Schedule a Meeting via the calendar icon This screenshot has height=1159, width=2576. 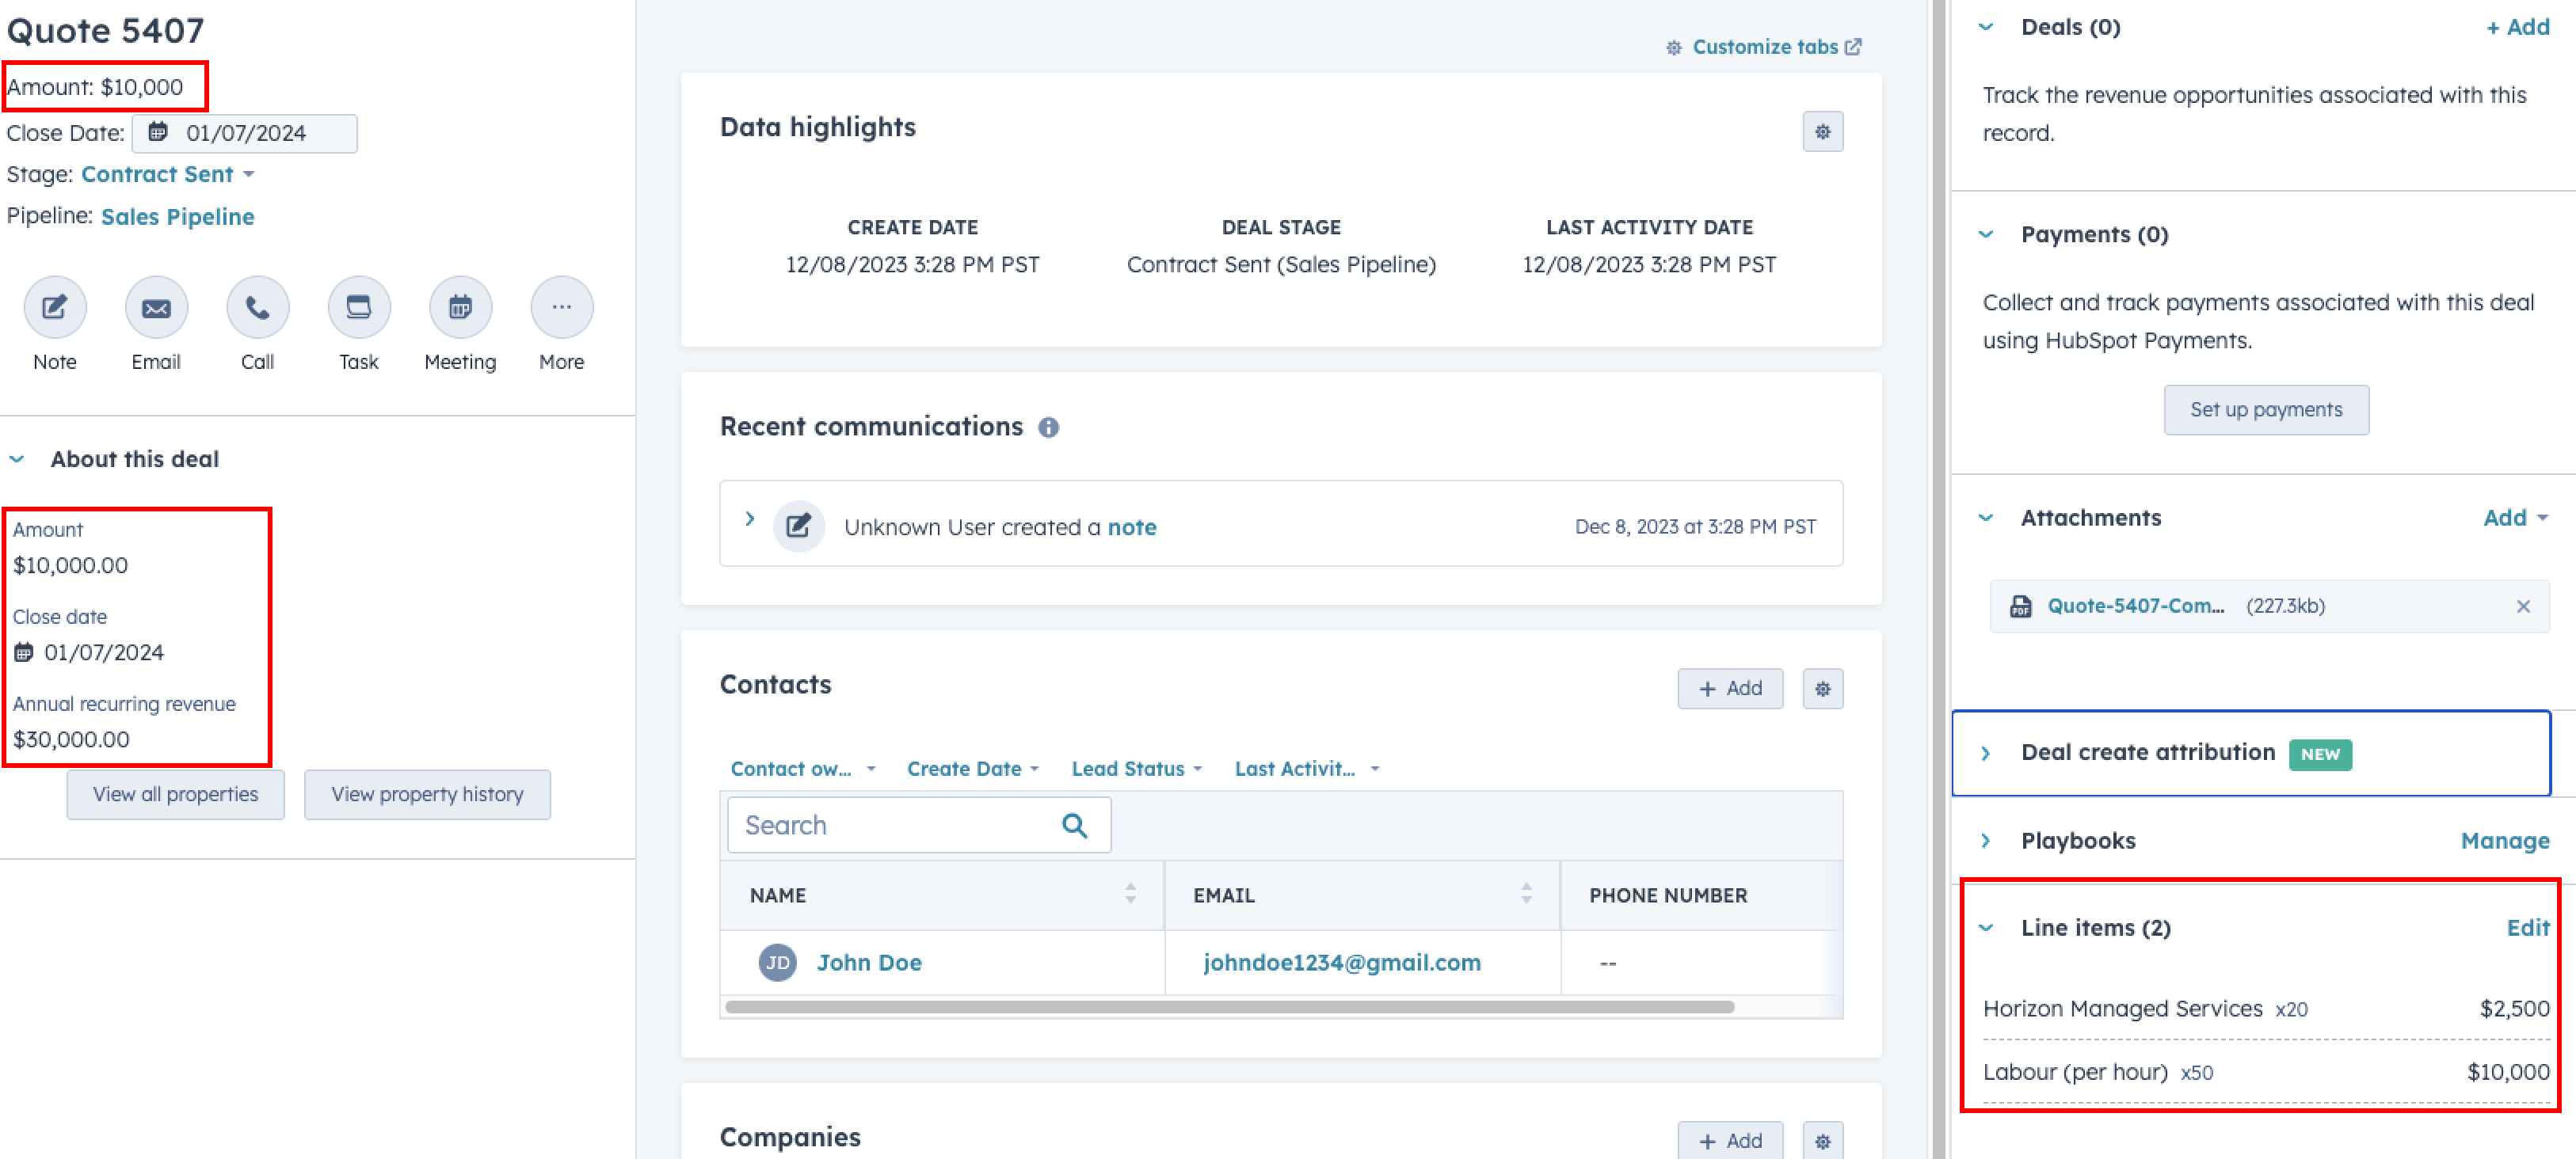pyautogui.click(x=460, y=306)
